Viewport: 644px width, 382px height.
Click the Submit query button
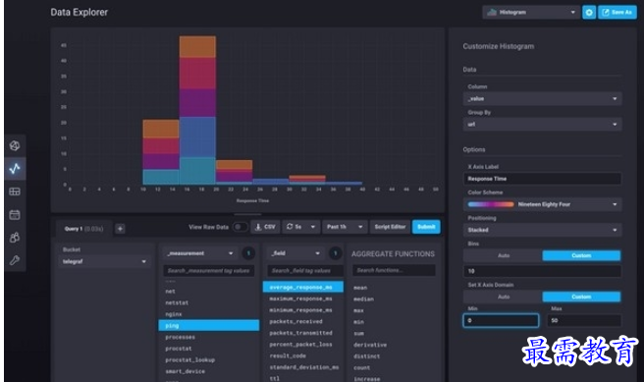(426, 227)
